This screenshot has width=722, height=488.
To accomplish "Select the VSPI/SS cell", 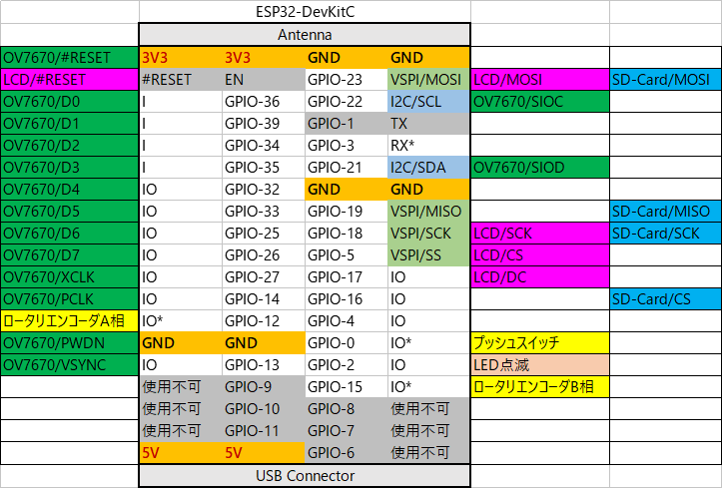I will pos(428,254).
